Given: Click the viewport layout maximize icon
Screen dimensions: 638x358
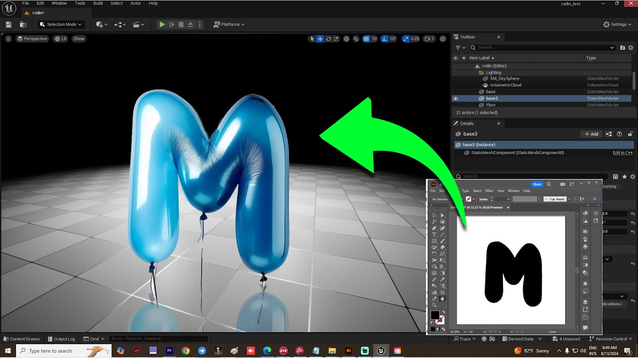Looking at the screenshot, I should click(443, 39).
